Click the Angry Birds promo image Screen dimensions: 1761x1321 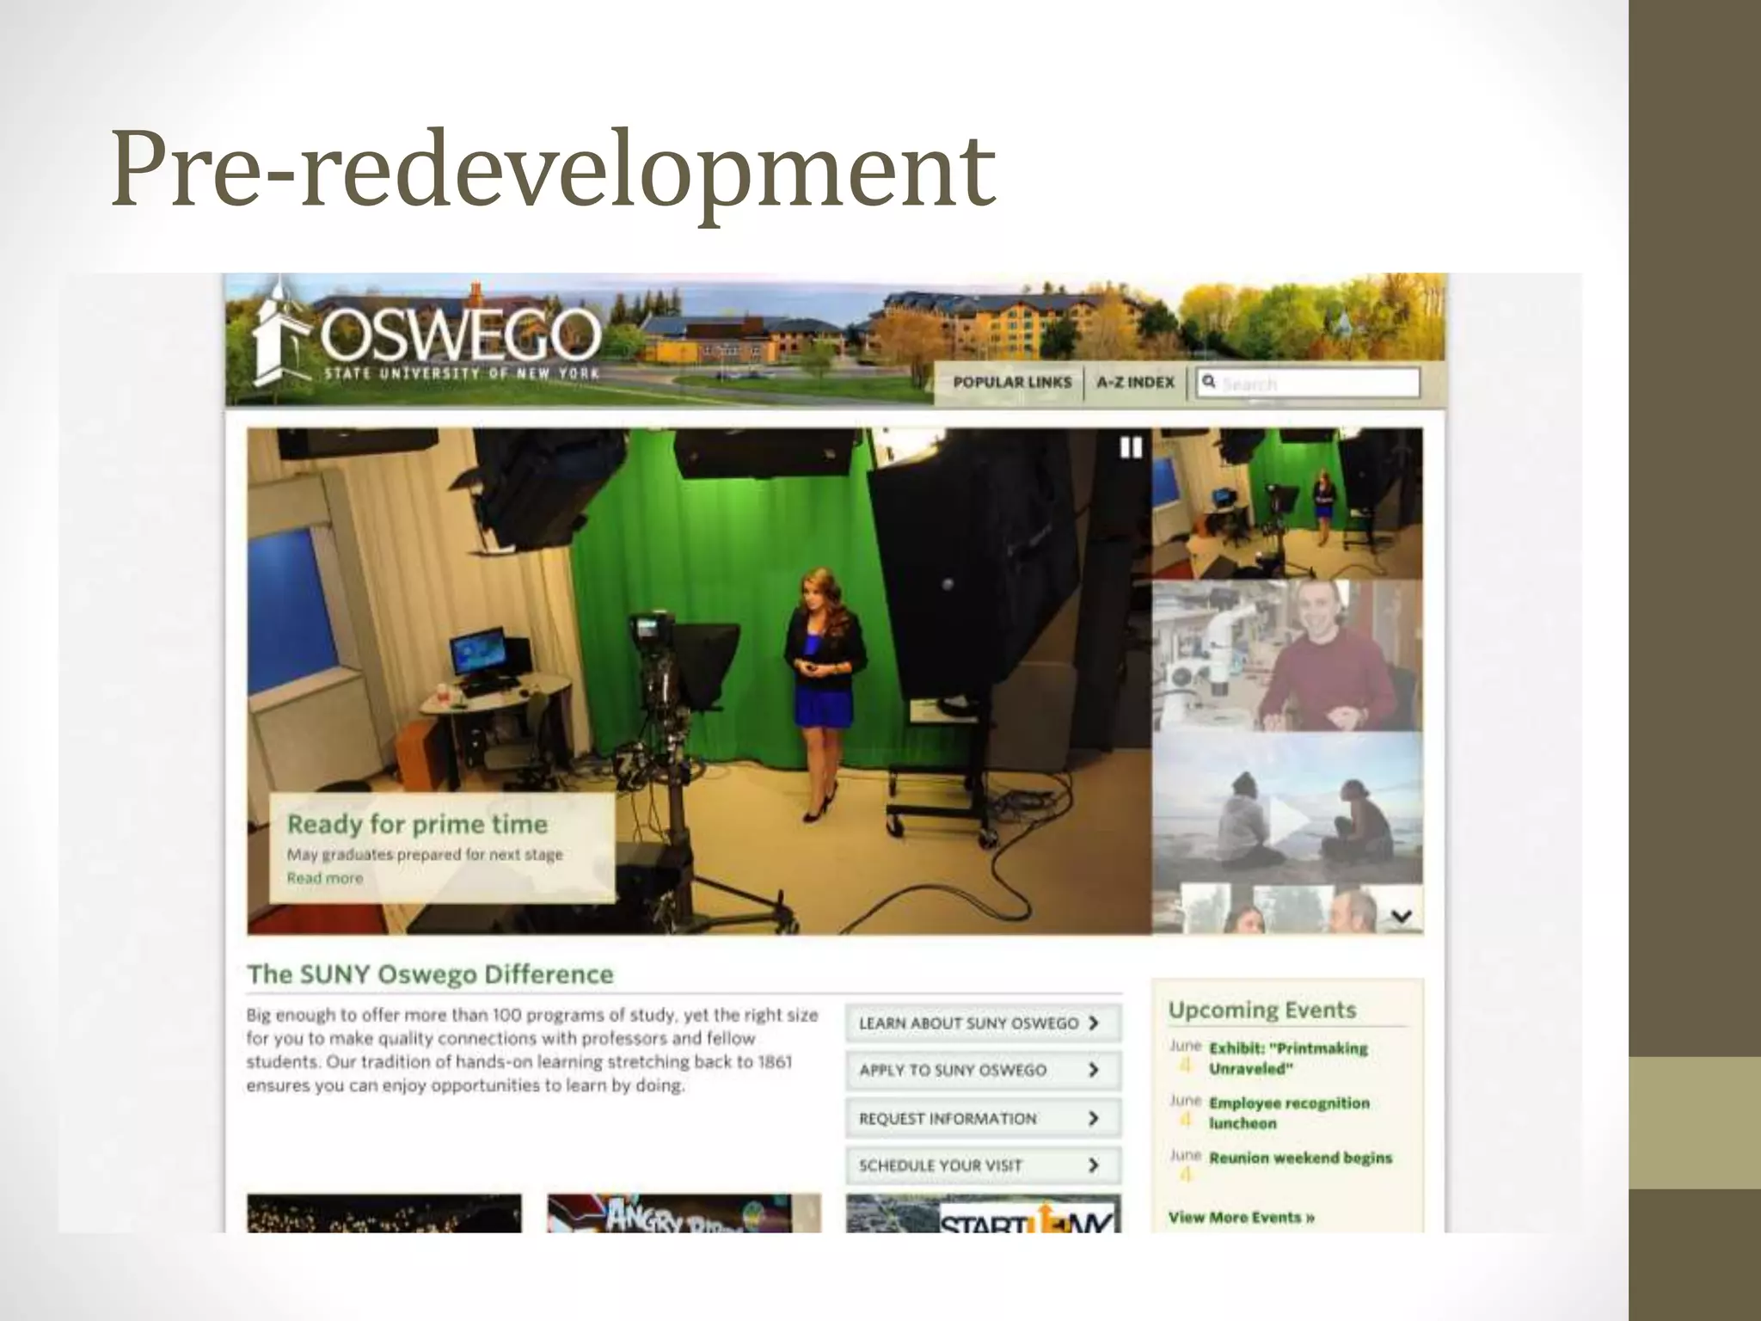684,1213
